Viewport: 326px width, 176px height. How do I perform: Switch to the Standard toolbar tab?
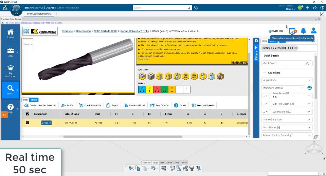(146, 162)
